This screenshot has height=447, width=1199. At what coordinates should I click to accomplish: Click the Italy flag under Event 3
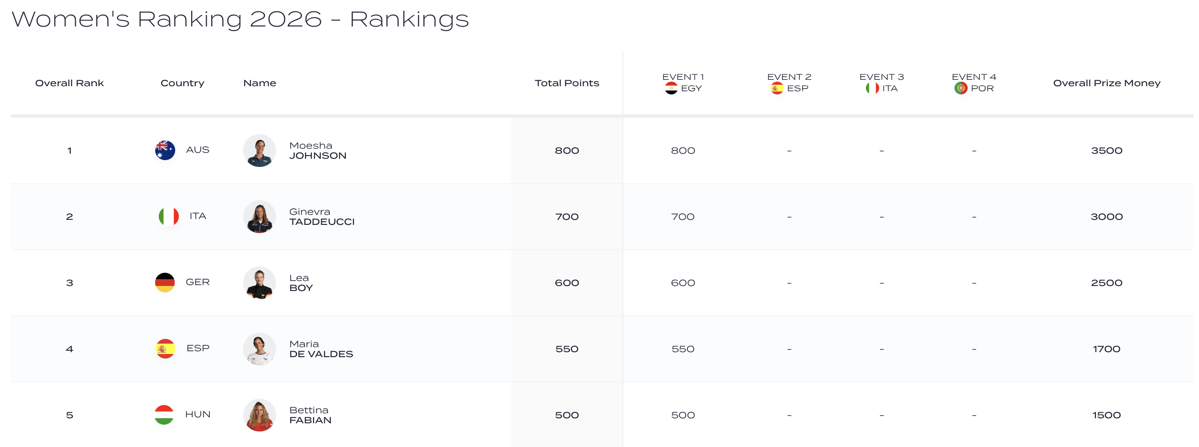pyautogui.click(x=872, y=88)
